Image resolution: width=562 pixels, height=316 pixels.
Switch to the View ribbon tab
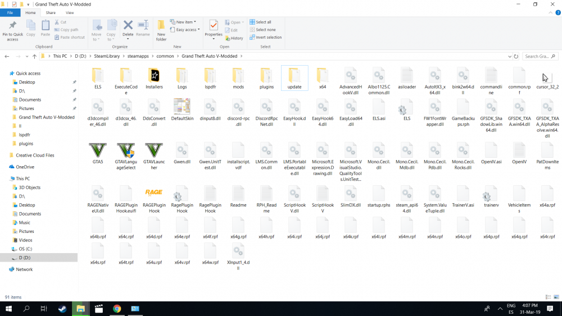point(70,12)
